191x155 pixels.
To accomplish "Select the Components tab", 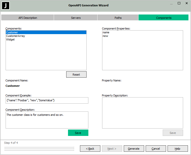I will (163, 18).
